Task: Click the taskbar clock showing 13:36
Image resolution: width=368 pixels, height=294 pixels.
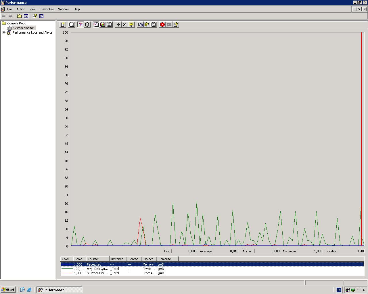Action: (x=361, y=290)
